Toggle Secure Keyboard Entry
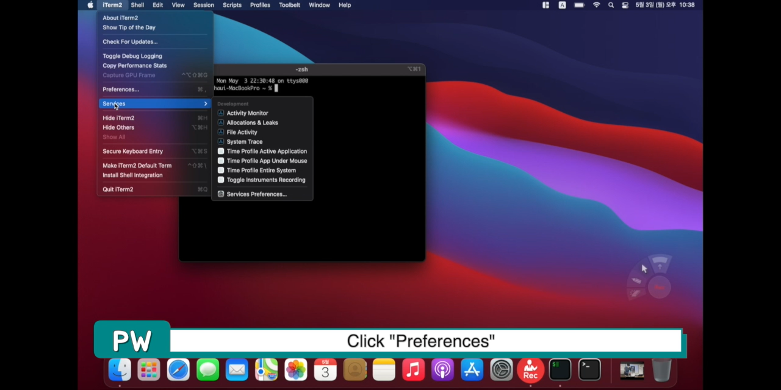 [155, 151]
